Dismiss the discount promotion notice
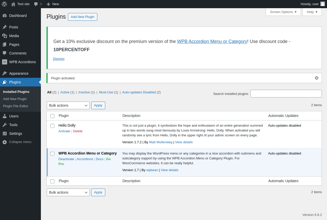The image size is (327, 220). pyautogui.click(x=59, y=59)
